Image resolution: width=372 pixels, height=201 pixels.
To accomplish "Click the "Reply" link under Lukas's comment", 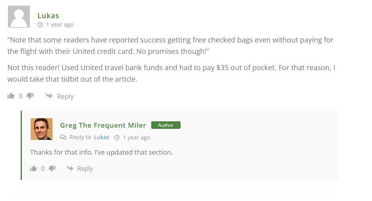I will 65,96.
